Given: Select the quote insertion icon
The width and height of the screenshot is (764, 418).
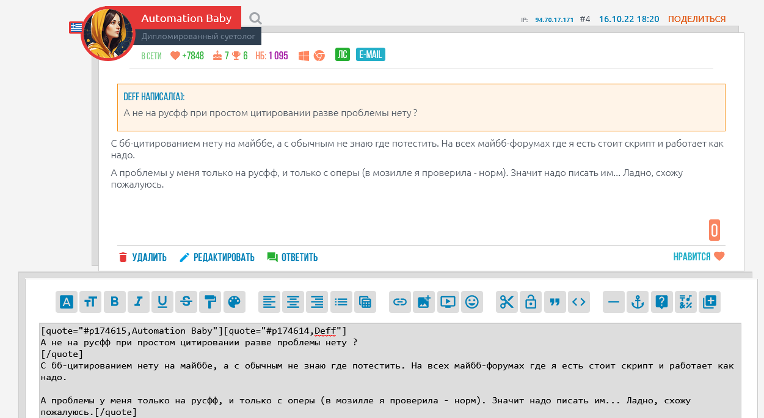Looking at the screenshot, I should pos(555,301).
